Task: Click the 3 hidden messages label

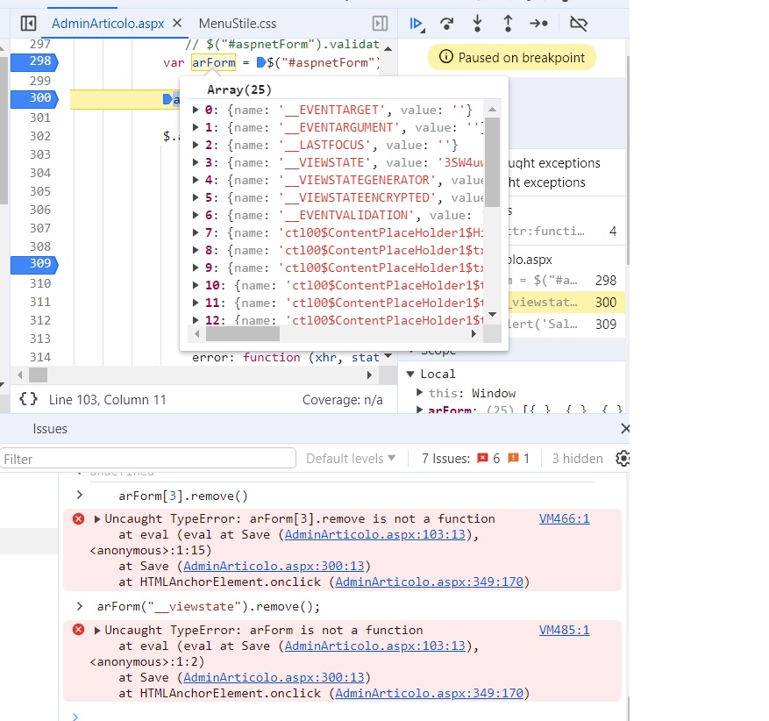Action: 577,459
